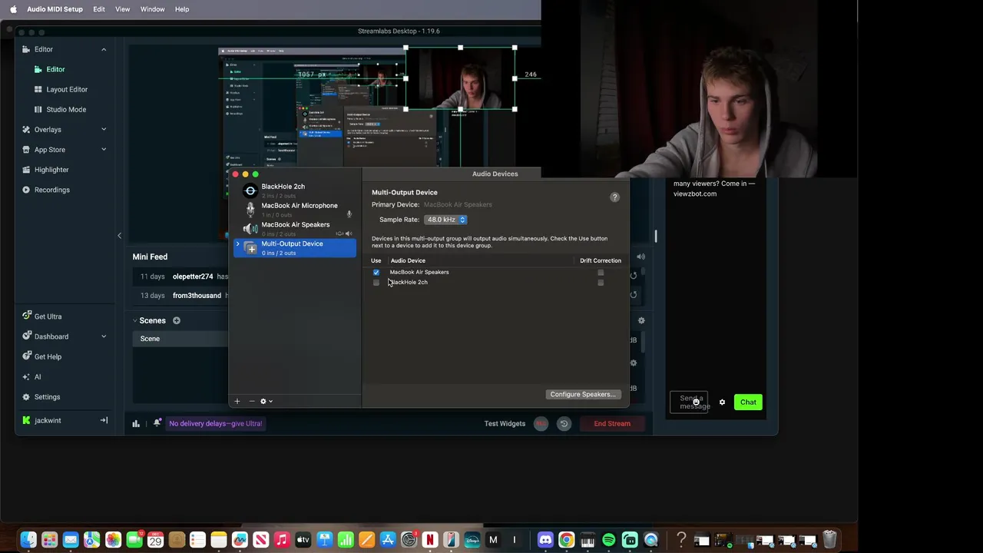This screenshot has width=983, height=553.
Task: Switch to Studio Mode in Streamlabs
Action: (66, 109)
